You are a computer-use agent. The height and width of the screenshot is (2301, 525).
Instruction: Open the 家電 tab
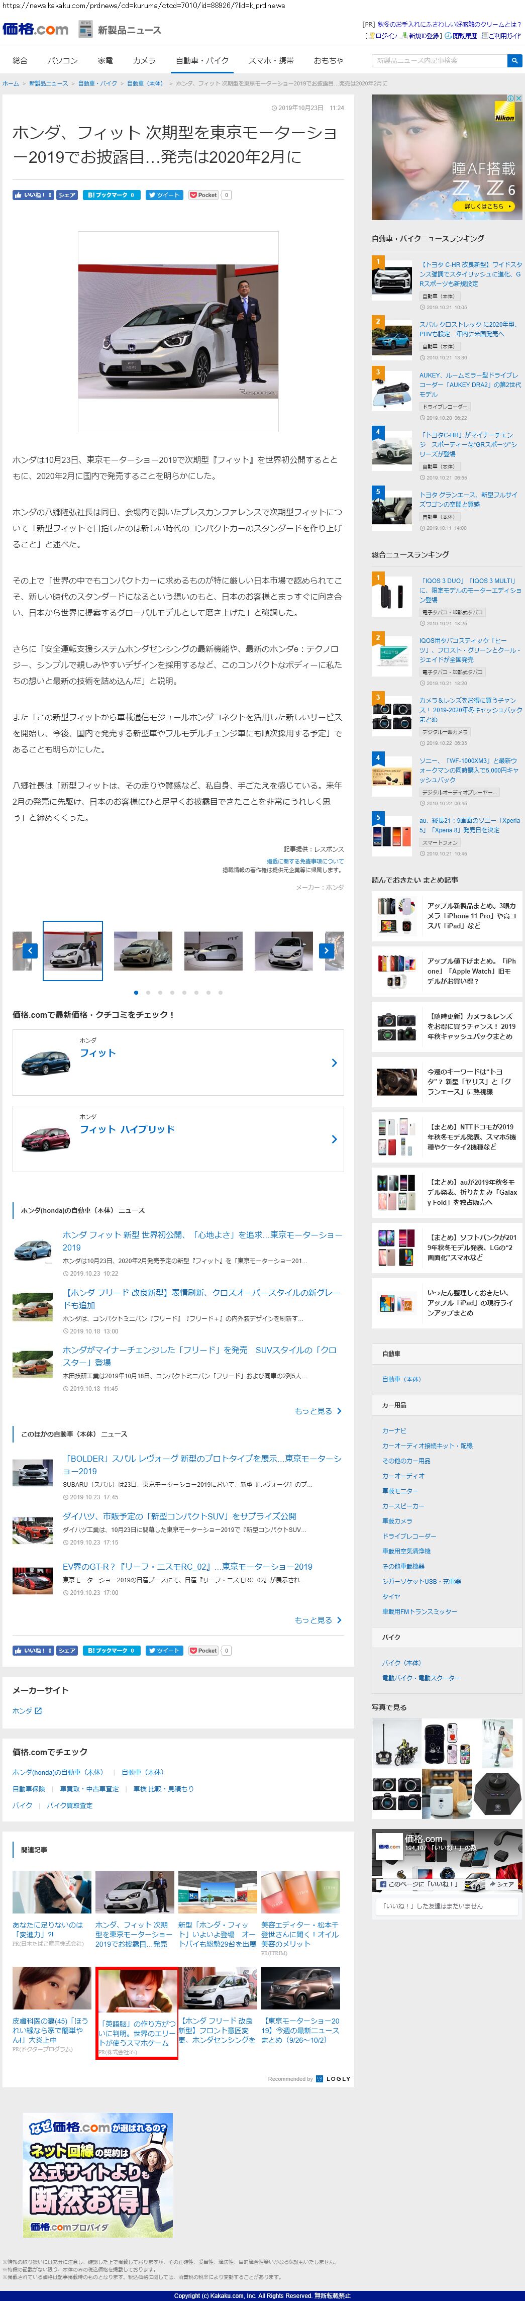click(106, 61)
